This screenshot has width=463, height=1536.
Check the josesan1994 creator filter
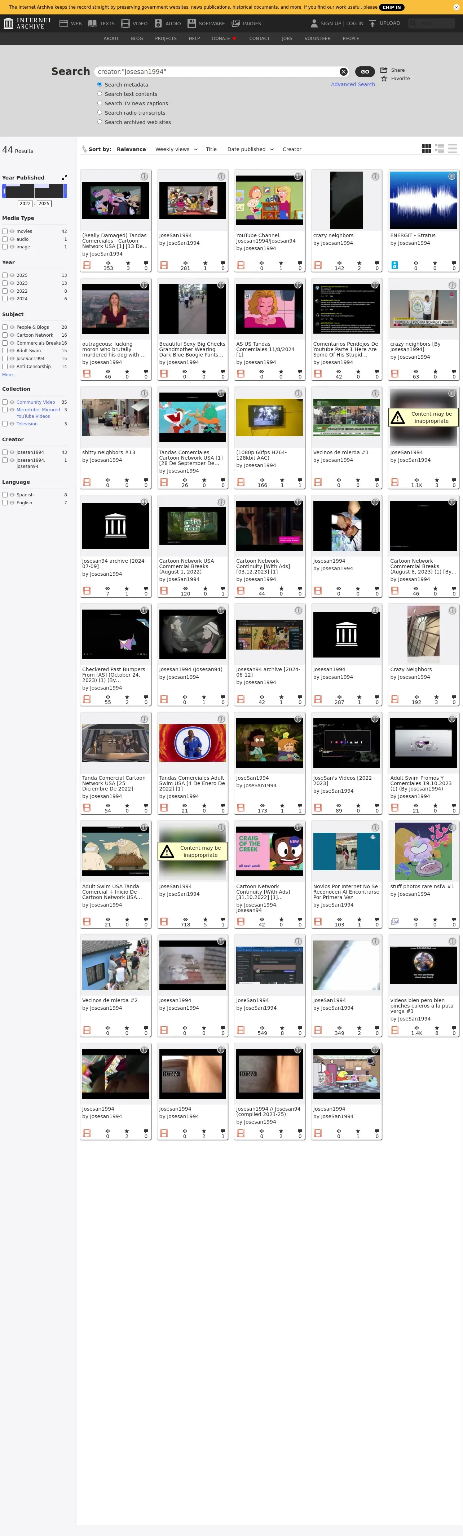tap(5, 452)
